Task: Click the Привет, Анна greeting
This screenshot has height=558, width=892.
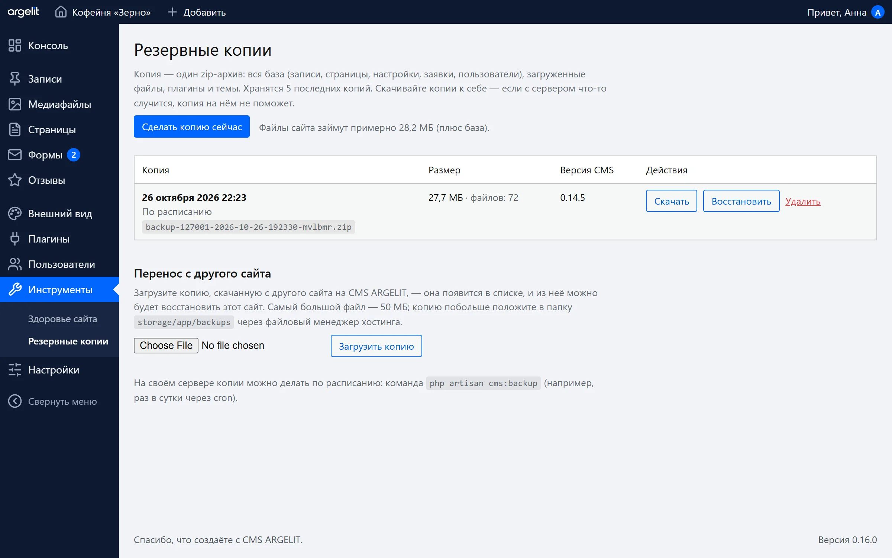Action: (x=837, y=12)
